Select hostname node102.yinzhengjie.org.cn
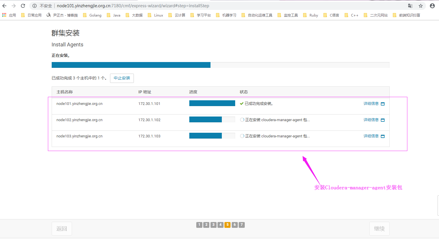This screenshot has height=240, width=439. click(x=79, y=120)
